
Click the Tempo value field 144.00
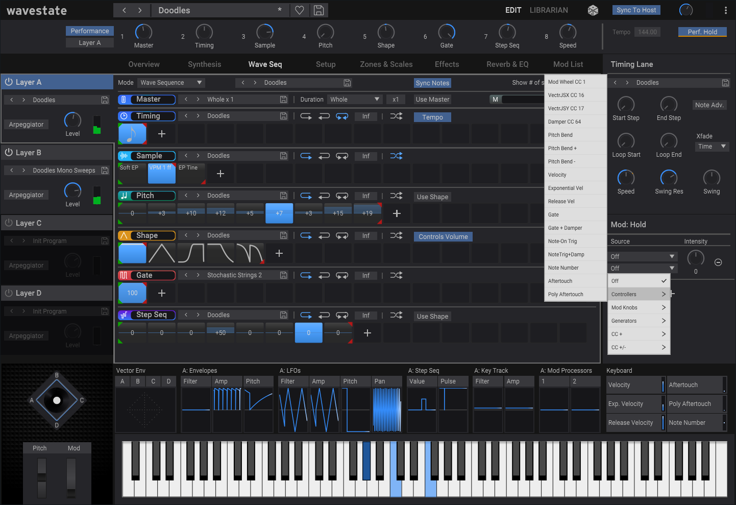tap(647, 32)
